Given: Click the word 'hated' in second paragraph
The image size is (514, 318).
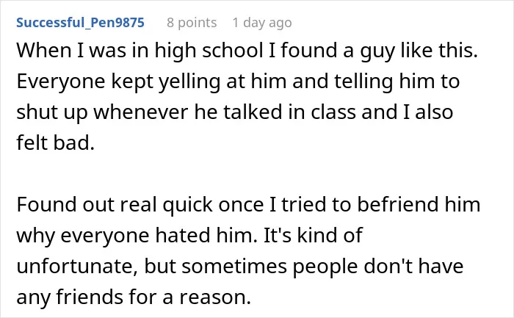Looking at the screenshot, I should [183, 236].
